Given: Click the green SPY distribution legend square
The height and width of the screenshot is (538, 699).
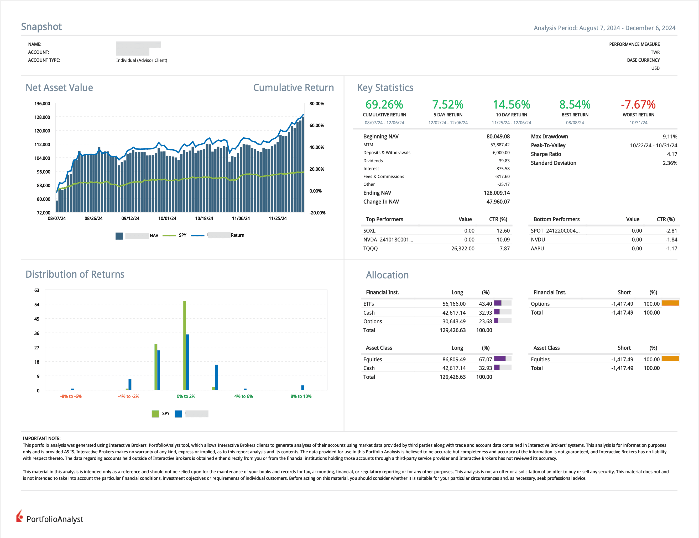Looking at the screenshot, I should pyautogui.click(x=155, y=414).
